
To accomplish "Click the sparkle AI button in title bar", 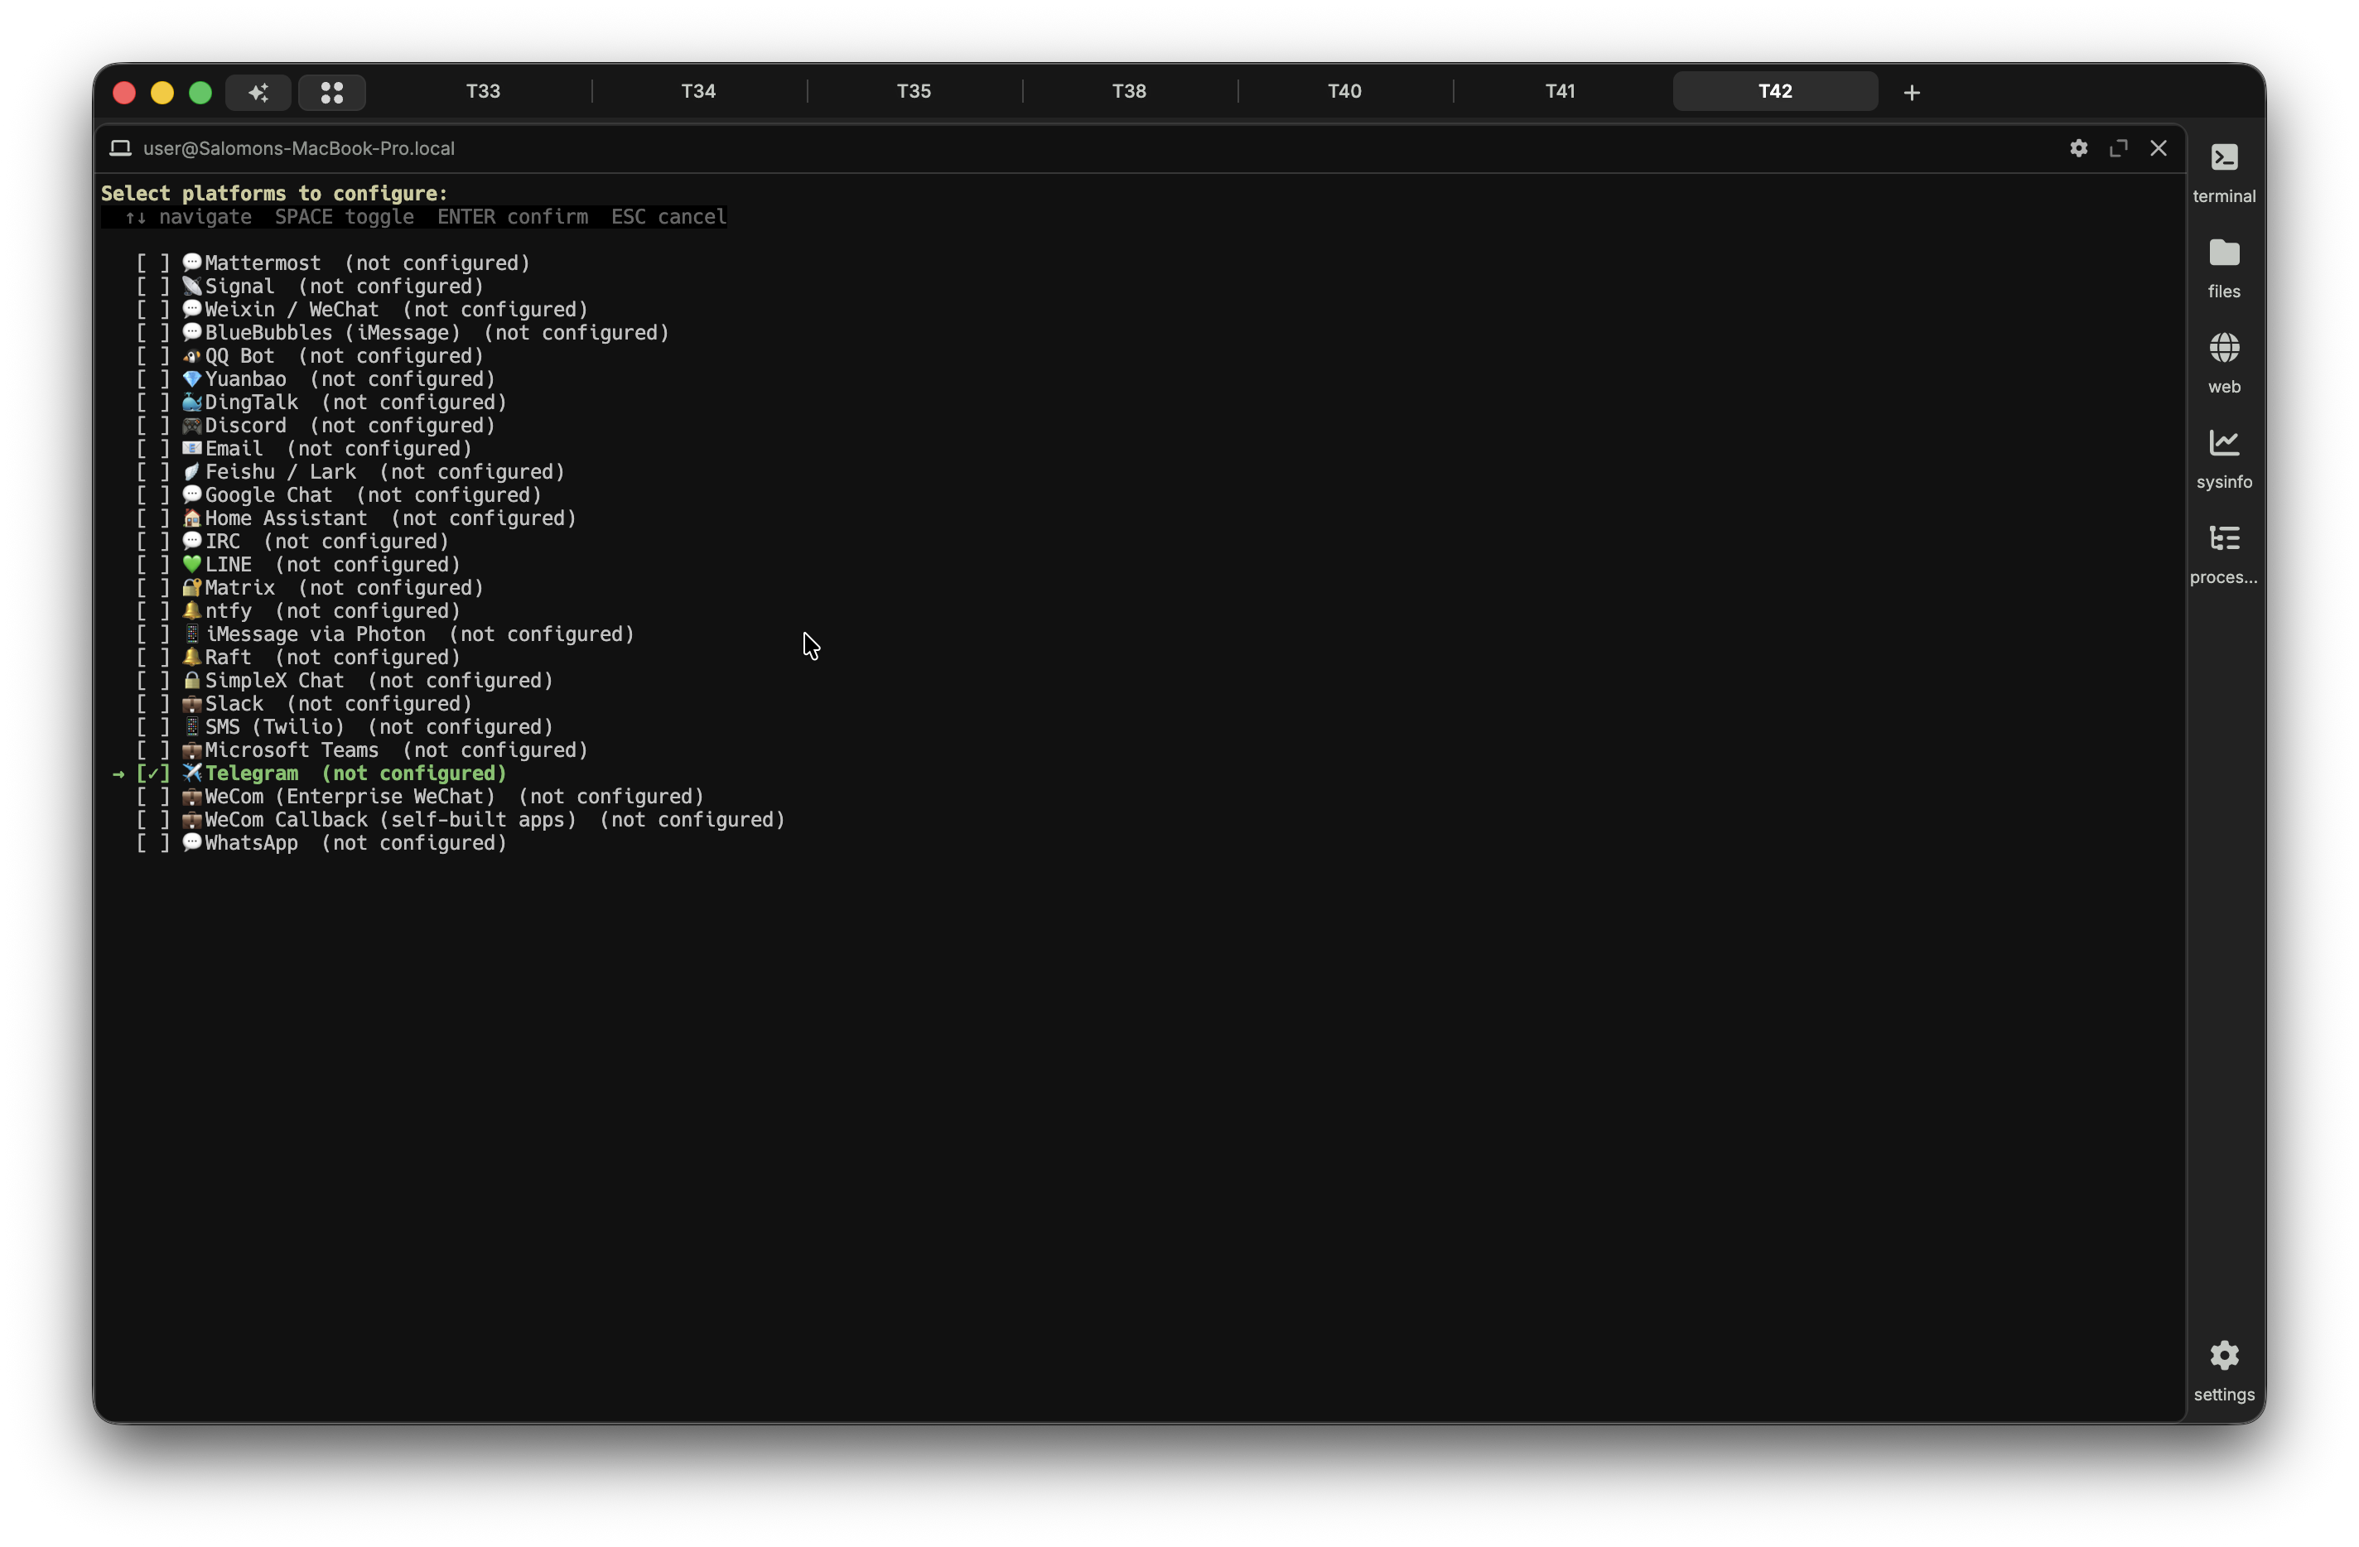I will point(258,92).
